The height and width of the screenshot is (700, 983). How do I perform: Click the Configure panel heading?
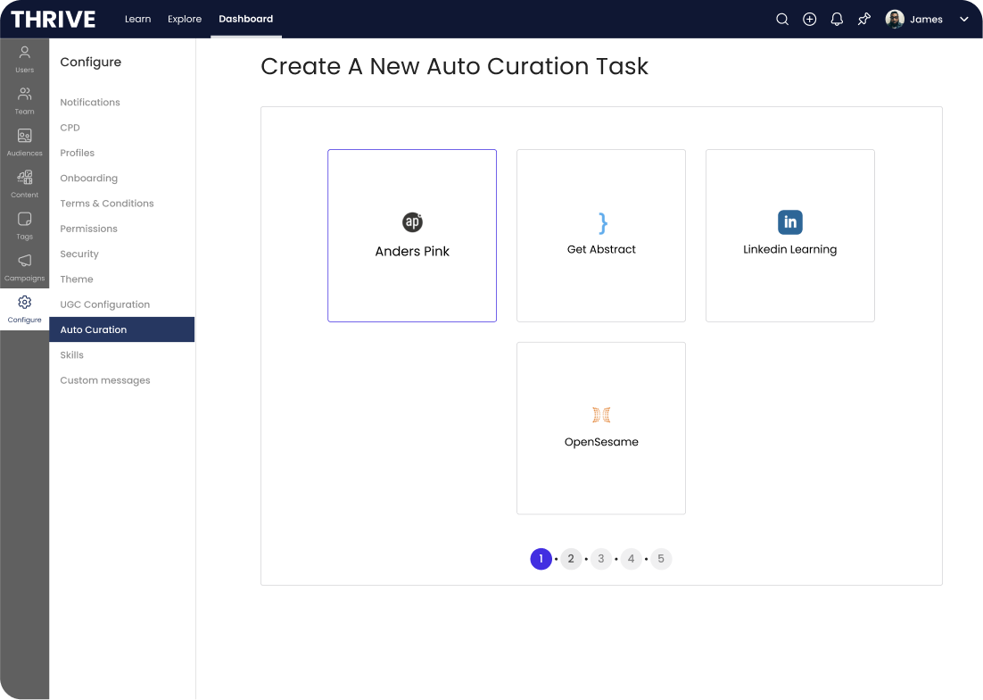91,62
